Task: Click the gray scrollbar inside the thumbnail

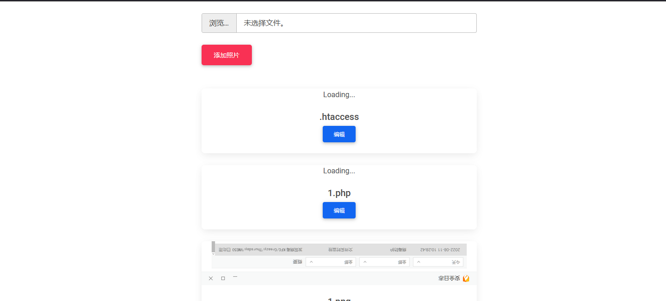Action: (213, 247)
